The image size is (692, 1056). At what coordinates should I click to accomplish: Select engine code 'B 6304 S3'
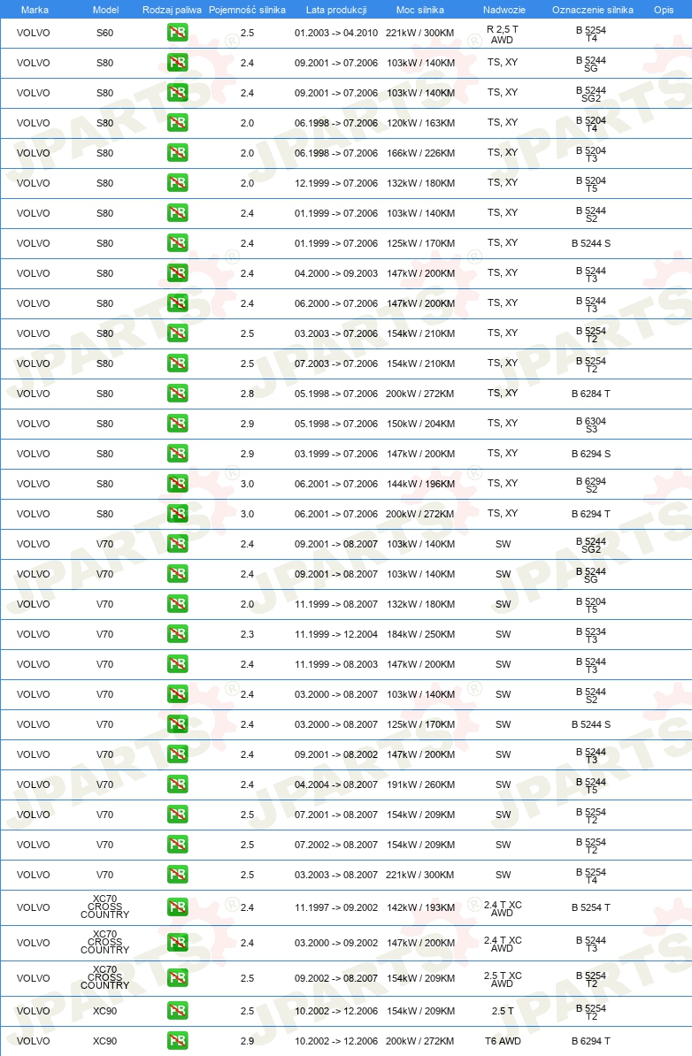[x=591, y=425]
